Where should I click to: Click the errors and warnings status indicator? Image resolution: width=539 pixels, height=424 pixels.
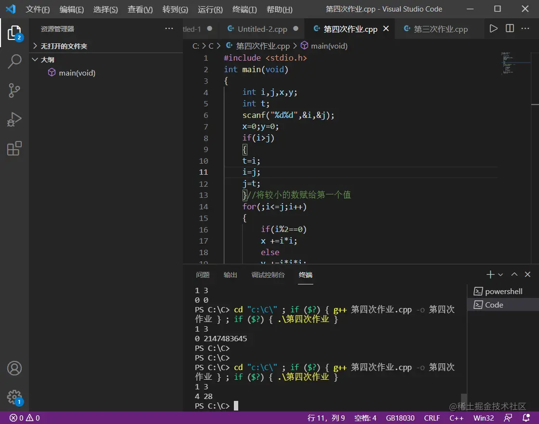(x=25, y=418)
